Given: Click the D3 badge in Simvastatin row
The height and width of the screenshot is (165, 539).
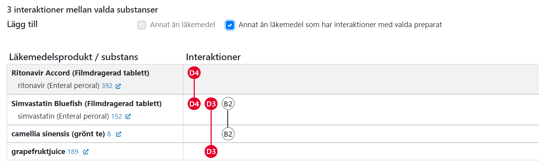Looking at the screenshot, I should coord(211,104).
